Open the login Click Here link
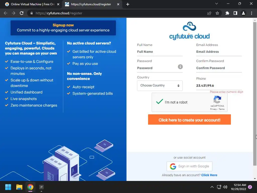257x193 pixels. click(209, 175)
